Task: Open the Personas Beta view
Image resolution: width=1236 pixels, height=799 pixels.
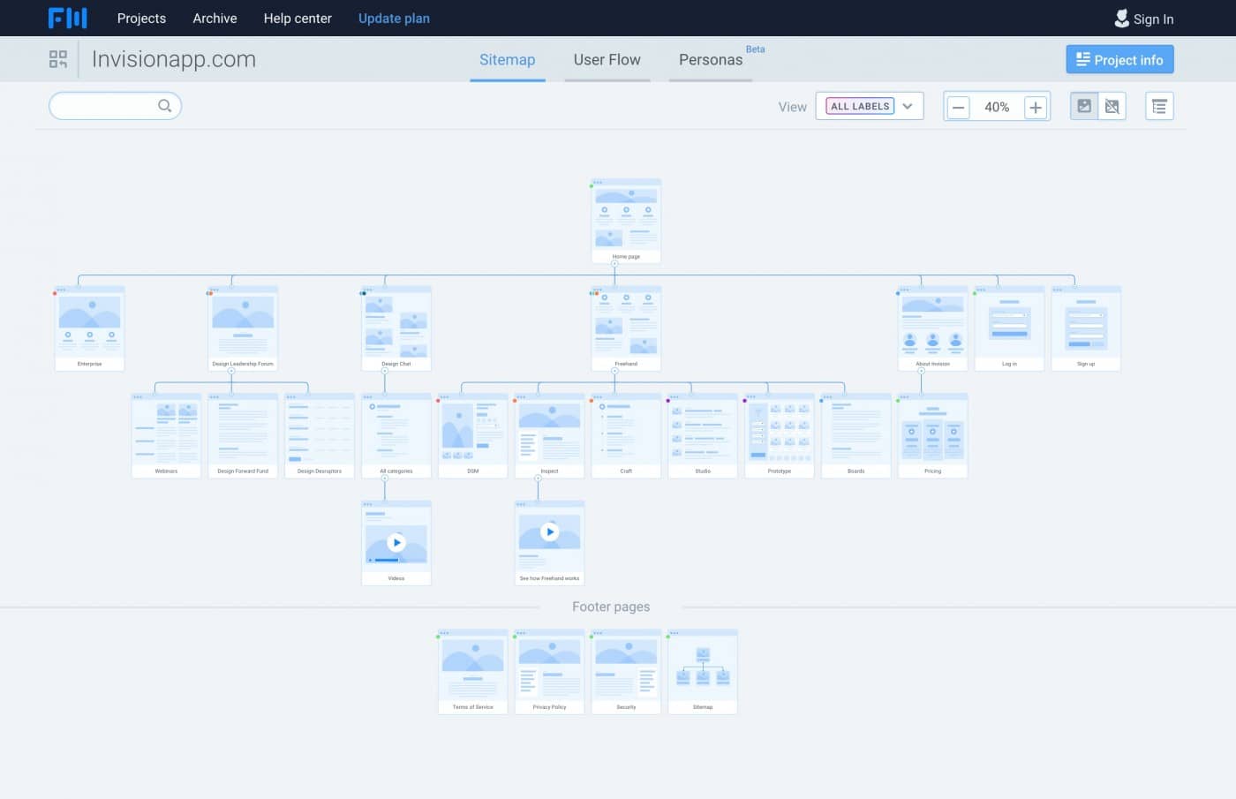Action: point(711,59)
